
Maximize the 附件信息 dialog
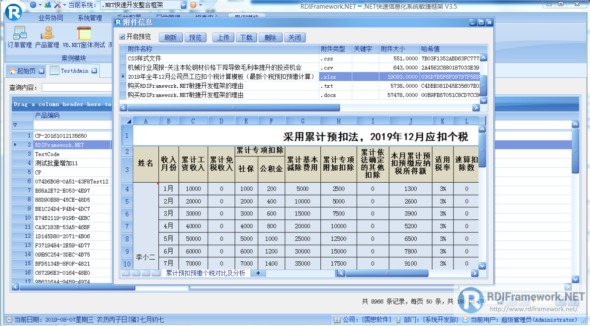click(481, 22)
